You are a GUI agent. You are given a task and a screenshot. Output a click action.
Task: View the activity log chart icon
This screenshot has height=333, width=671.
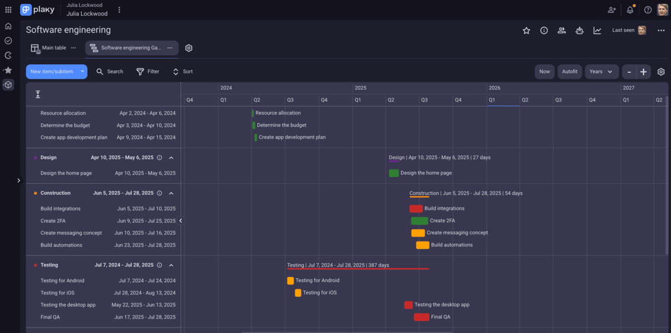pyautogui.click(x=597, y=30)
